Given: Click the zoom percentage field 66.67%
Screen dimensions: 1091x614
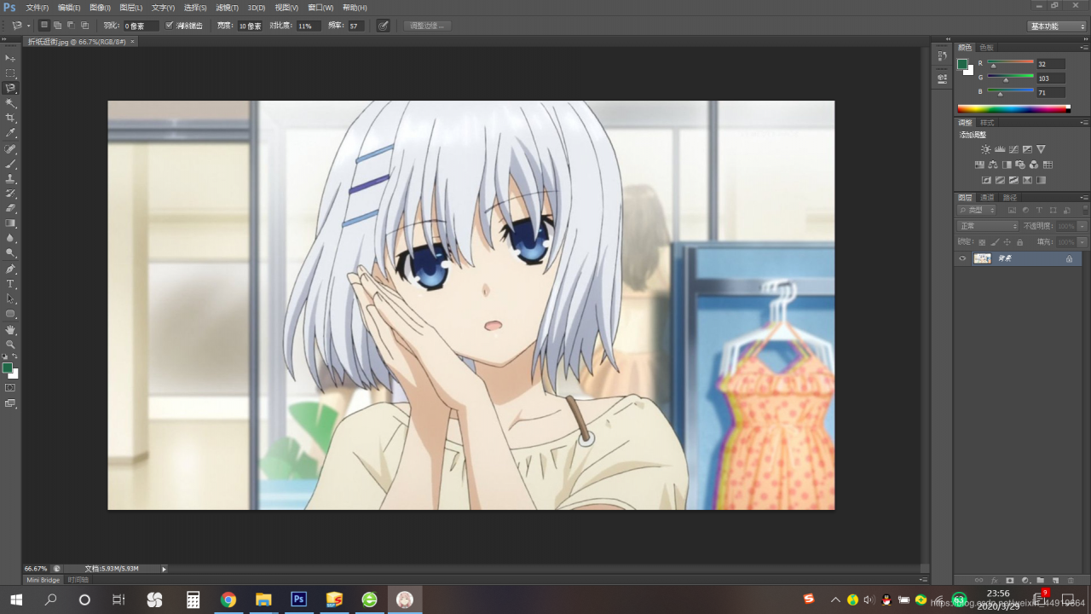Looking at the screenshot, I should point(36,569).
